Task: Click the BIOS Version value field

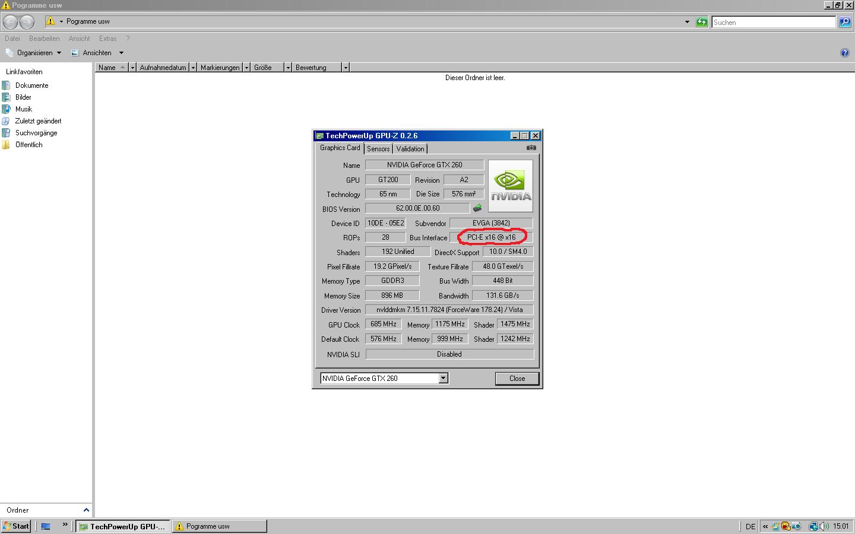Action: pyautogui.click(x=417, y=208)
